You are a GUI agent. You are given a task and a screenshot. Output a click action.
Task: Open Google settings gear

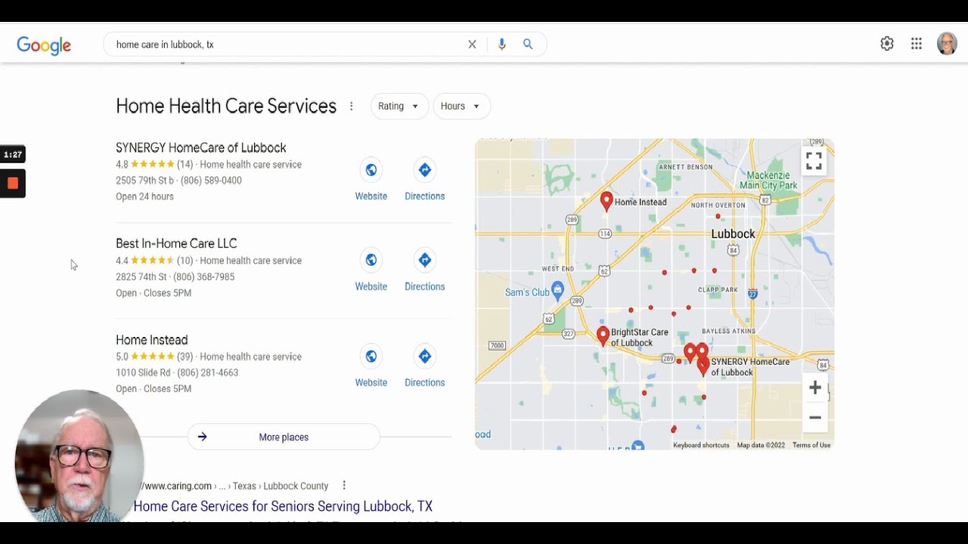coord(887,44)
